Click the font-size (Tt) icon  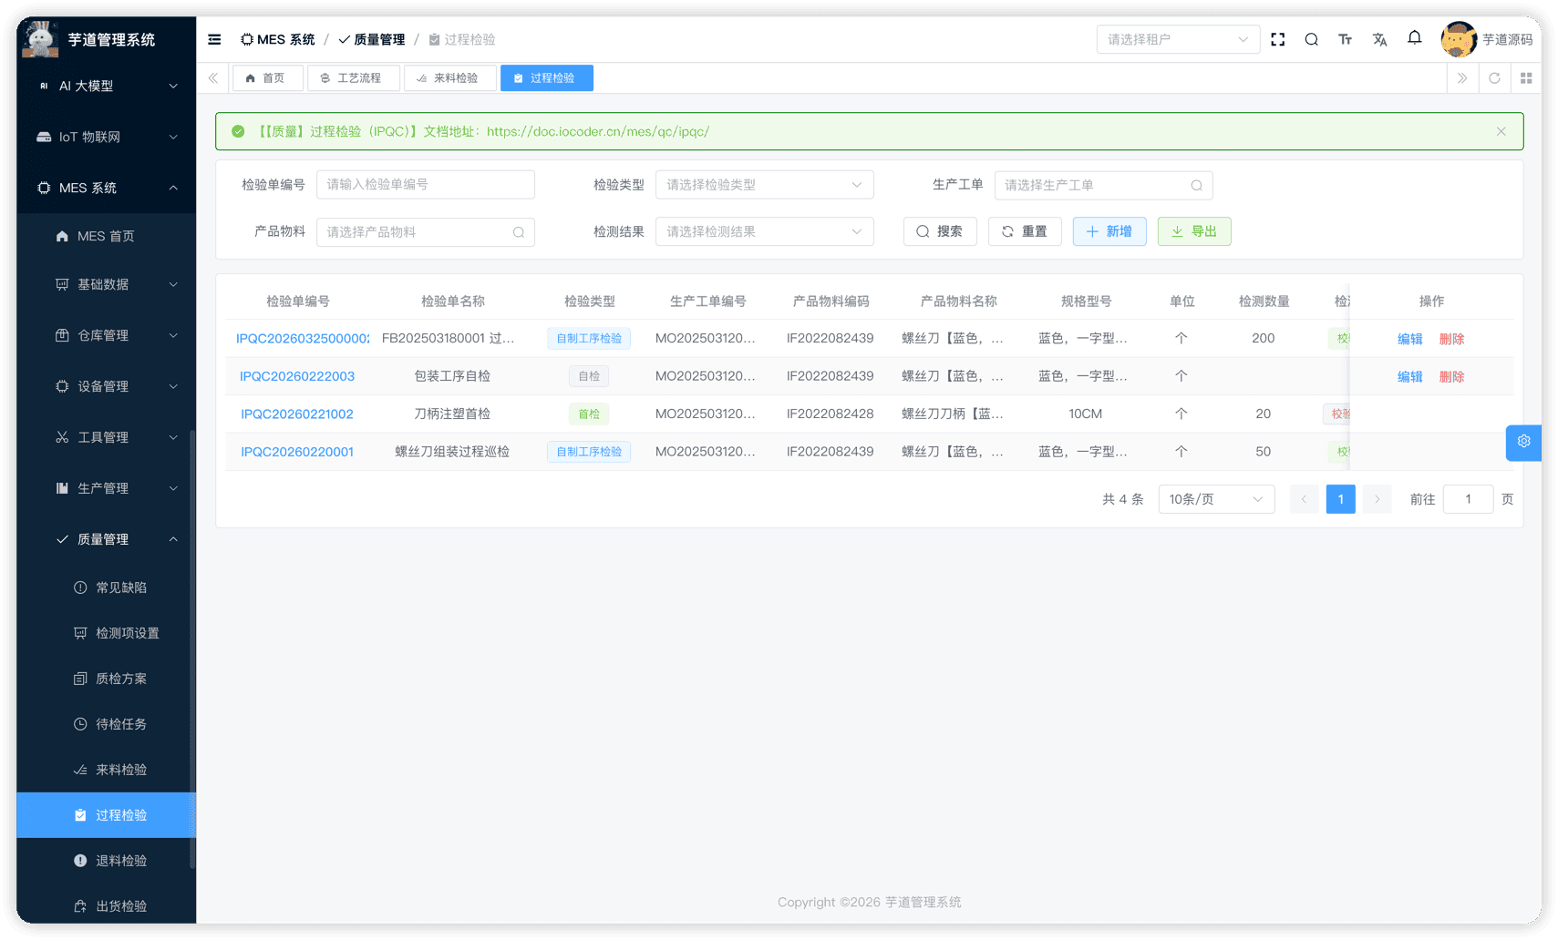point(1345,39)
